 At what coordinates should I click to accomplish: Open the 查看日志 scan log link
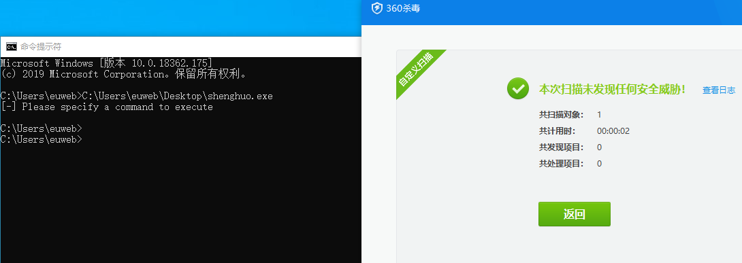click(719, 90)
